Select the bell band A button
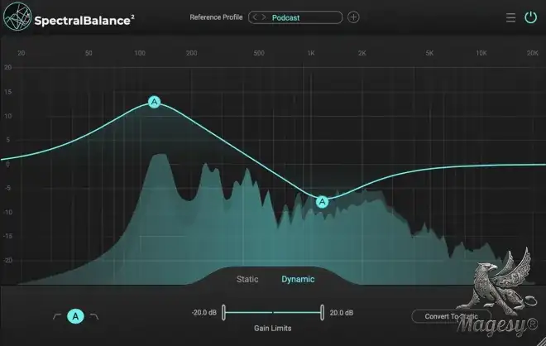This screenshot has height=346, width=546. click(x=75, y=316)
